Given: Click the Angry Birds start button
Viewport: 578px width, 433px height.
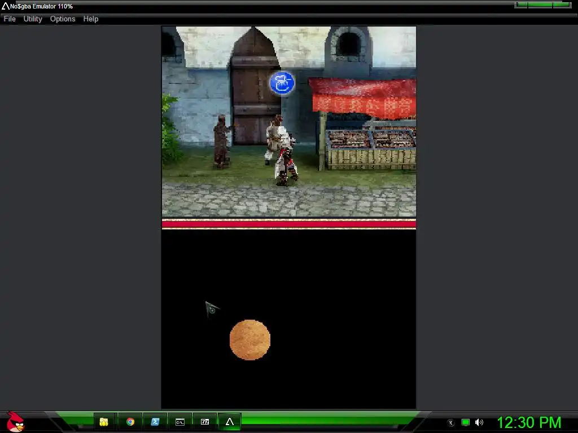Looking at the screenshot, I should click(x=15, y=422).
